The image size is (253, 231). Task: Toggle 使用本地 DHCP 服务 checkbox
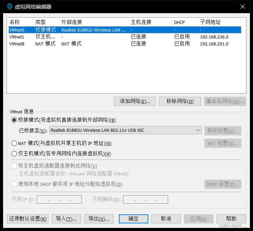[x=14, y=184]
